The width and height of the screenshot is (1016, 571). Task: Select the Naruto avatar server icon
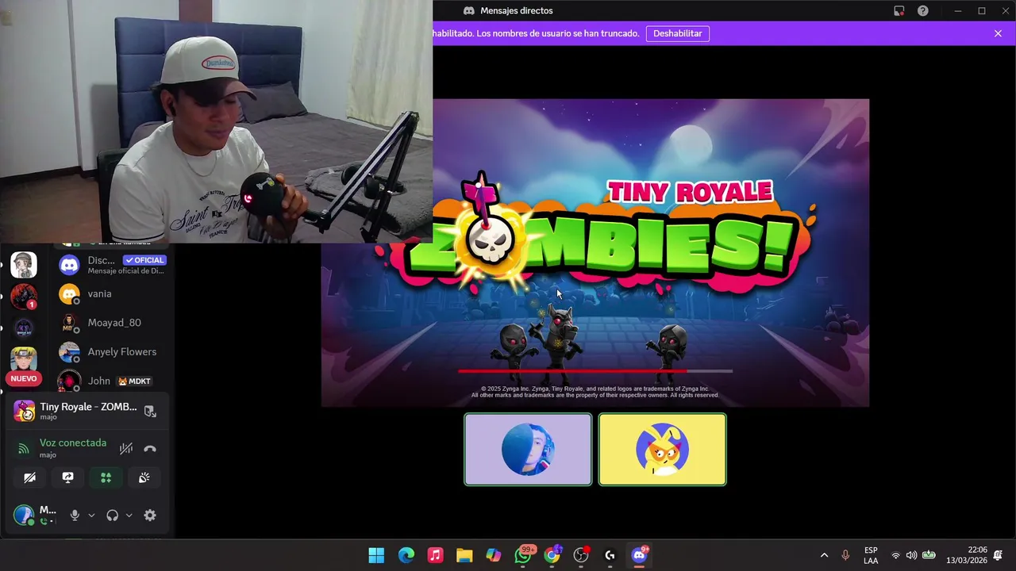point(24,358)
